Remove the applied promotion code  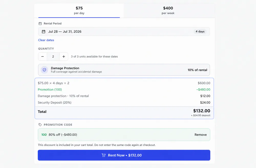coord(200,135)
